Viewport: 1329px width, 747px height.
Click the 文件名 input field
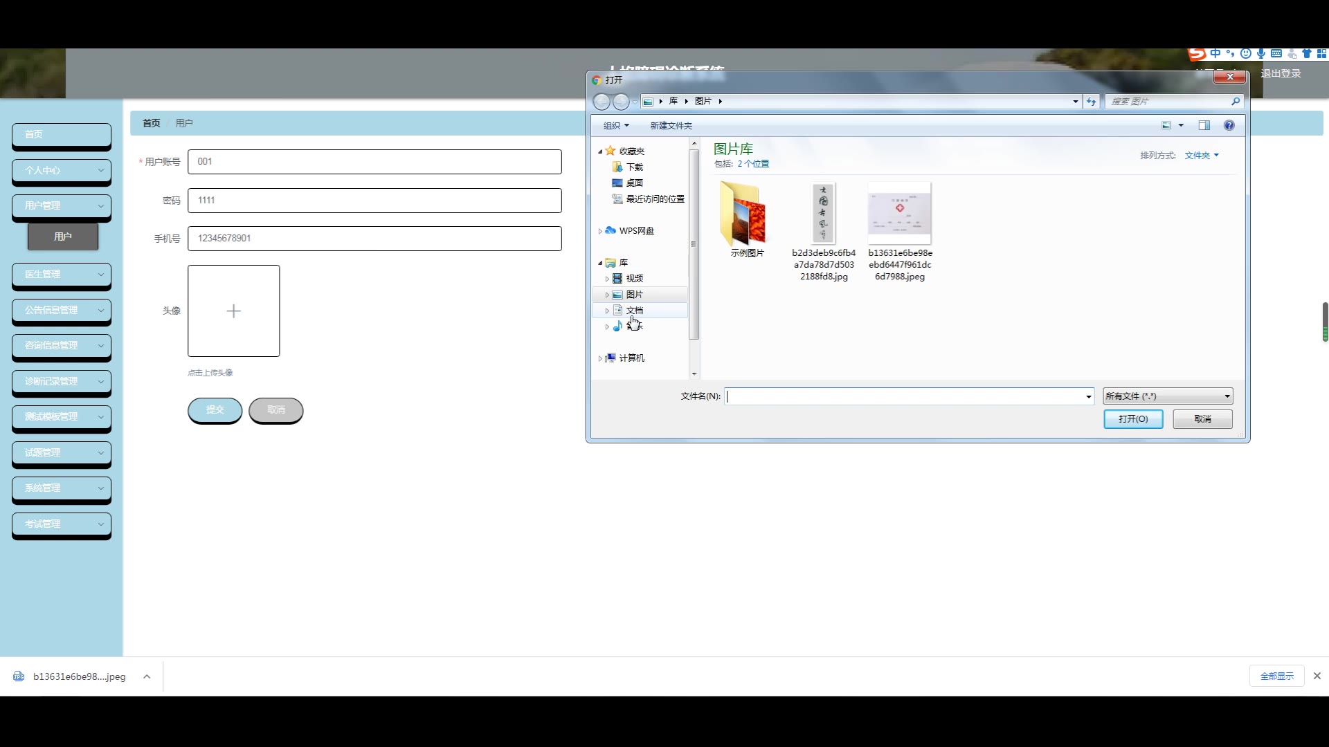[903, 396]
